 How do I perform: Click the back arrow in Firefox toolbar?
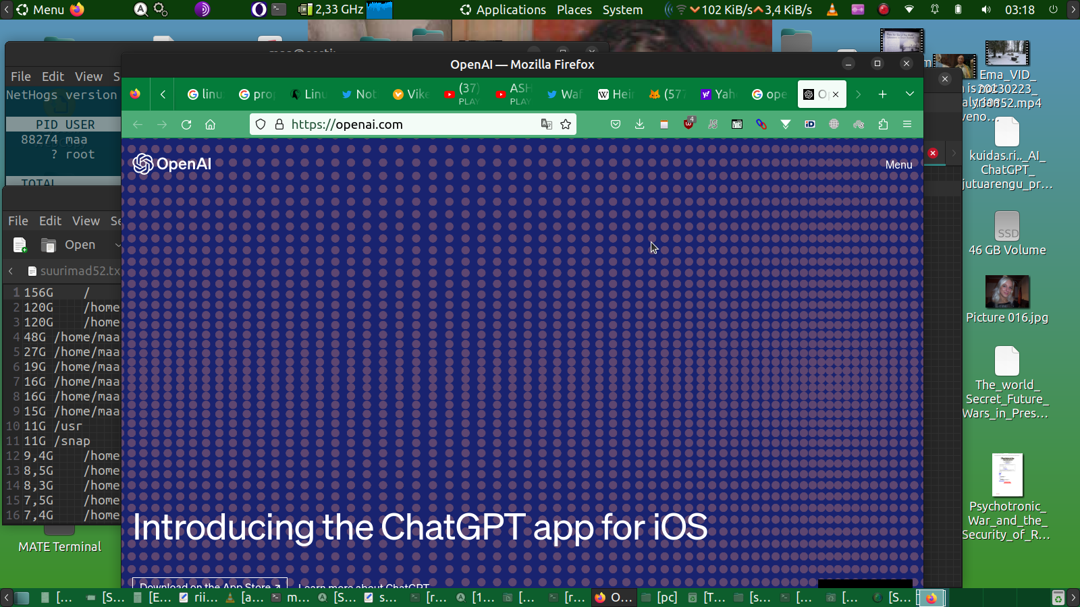[x=138, y=124]
